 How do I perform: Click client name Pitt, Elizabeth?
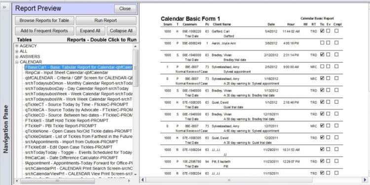(x=221, y=162)
